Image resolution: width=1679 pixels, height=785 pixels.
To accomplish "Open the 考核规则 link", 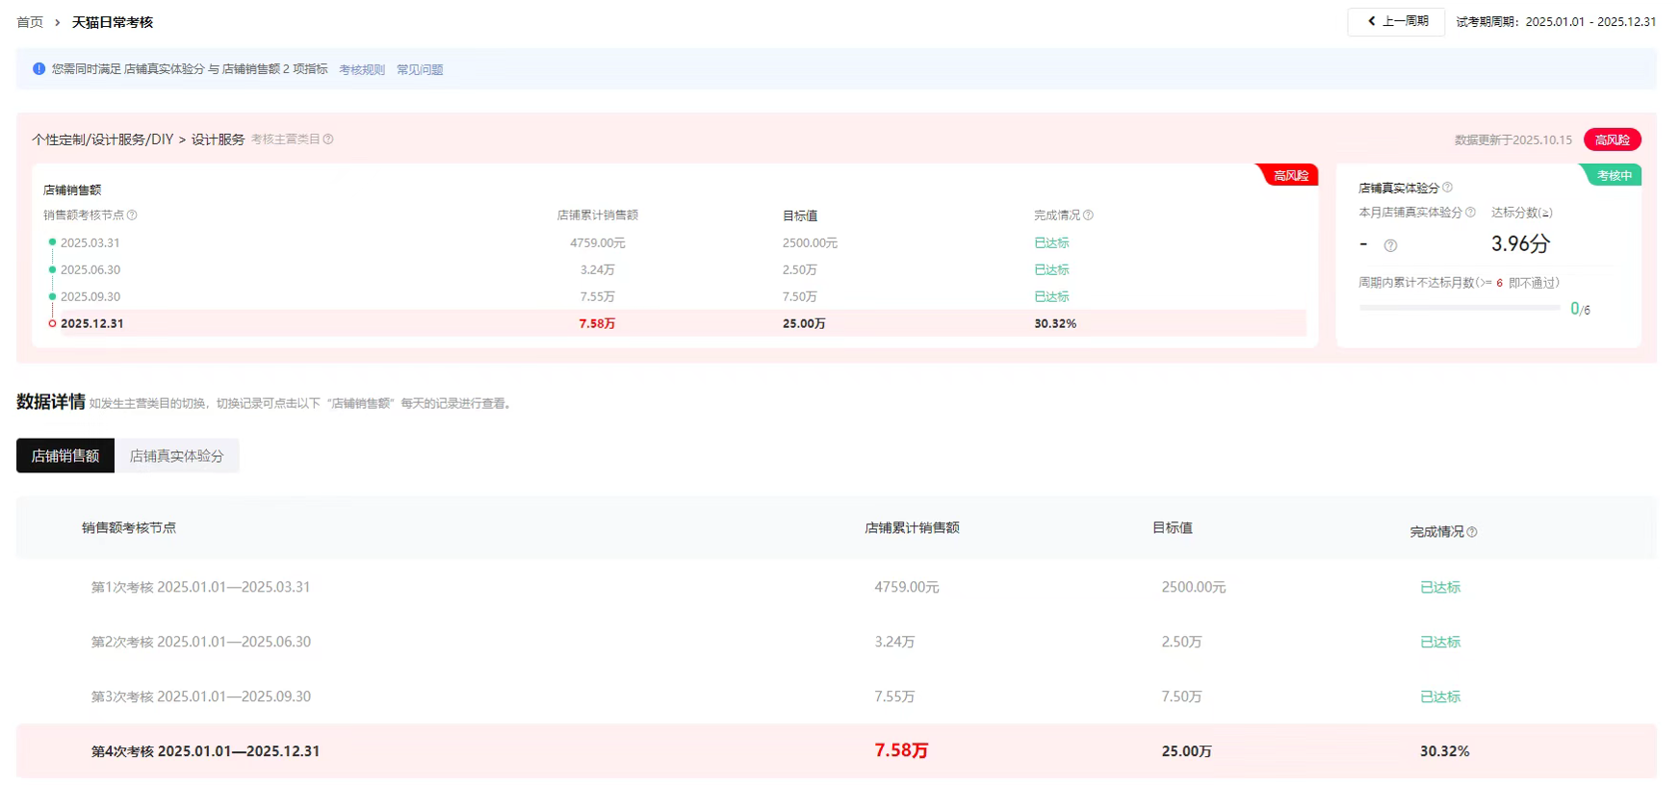I will [362, 70].
